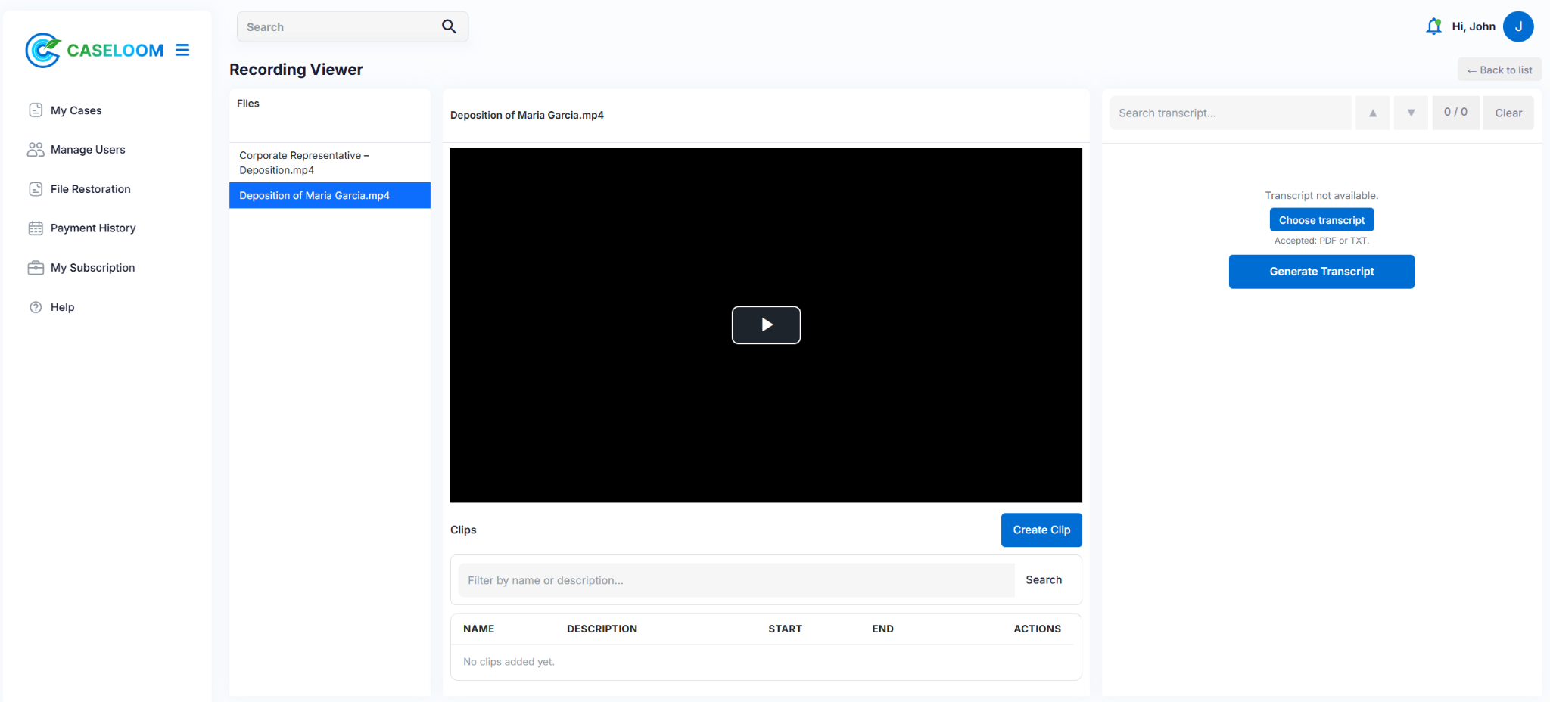Screen dimensions: 1550x702
Task: Open My Cases in sidebar
Action: tap(76, 110)
